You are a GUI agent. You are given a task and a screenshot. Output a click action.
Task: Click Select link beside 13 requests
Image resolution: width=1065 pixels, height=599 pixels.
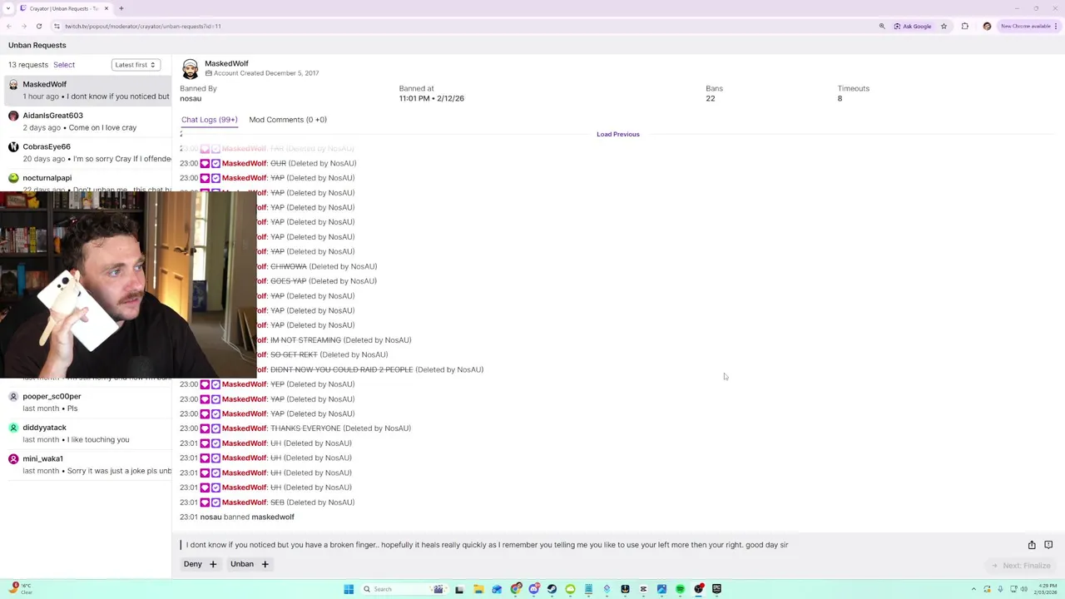point(64,65)
